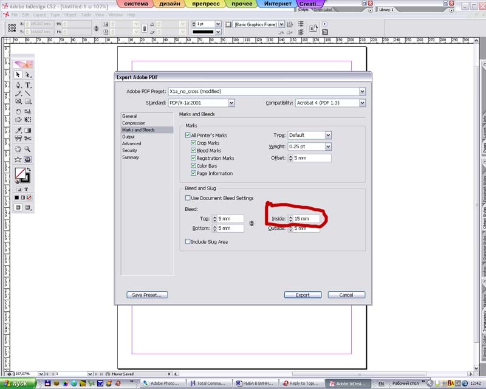Select the Zoom magnifier tool
Viewport: 486px width, 389px height.
pyautogui.click(x=28, y=149)
